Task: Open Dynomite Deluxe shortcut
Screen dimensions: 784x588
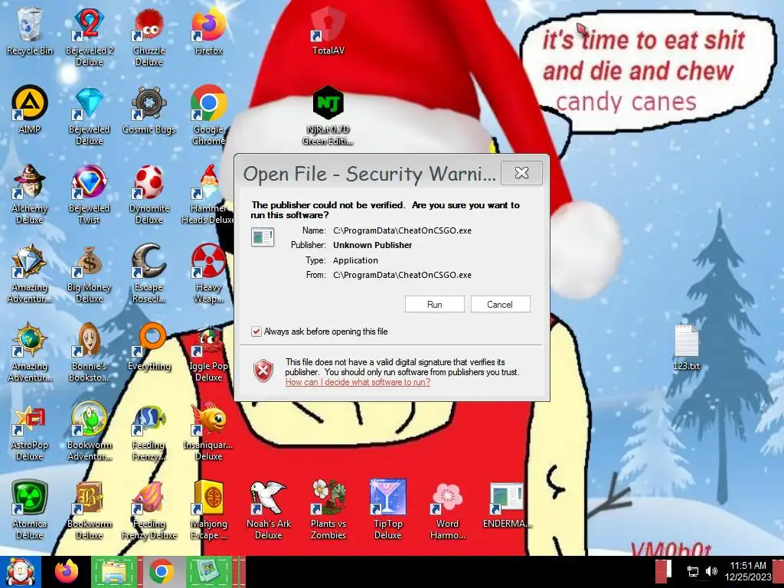Action: point(149,194)
